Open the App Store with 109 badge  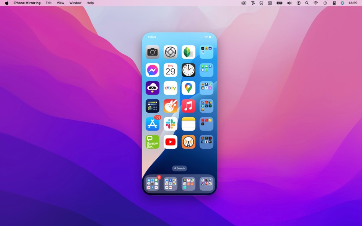coord(152,124)
